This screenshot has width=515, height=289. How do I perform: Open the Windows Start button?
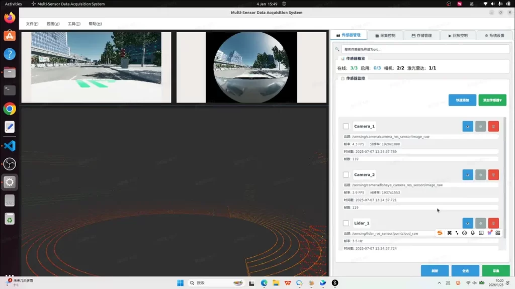pyautogui.click(x=181, y=283)
